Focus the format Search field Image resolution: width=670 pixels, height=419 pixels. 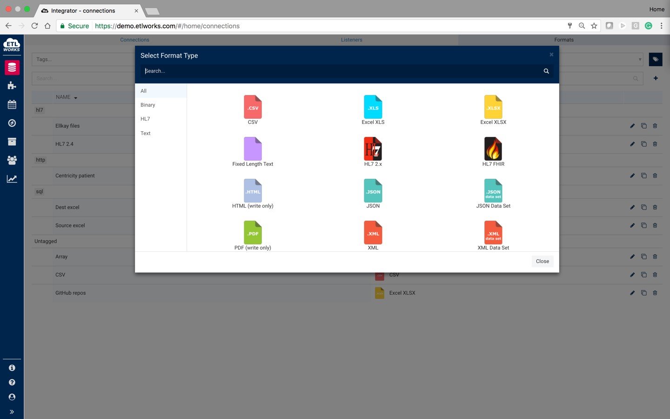point(342,71)
